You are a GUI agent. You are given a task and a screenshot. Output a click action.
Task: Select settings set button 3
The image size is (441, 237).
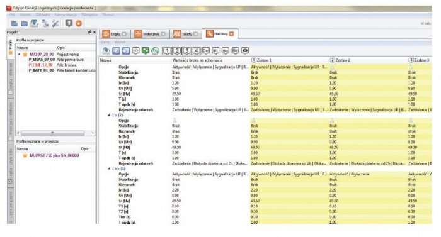[x=186, y=51]
